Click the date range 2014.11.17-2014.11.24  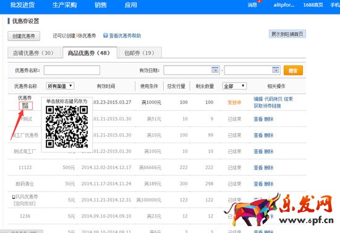click(106, 184)
